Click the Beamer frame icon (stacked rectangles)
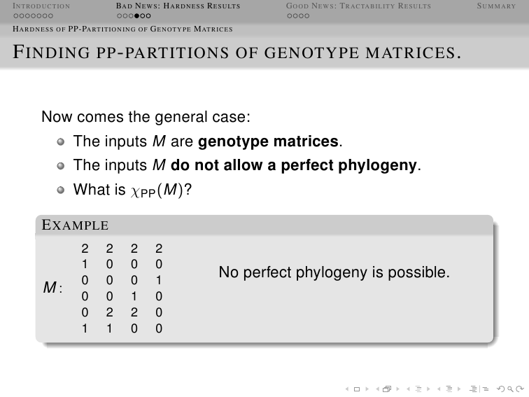 387,389
